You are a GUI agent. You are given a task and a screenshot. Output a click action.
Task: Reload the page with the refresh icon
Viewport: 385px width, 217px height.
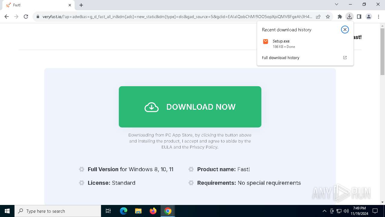[26, 17]
